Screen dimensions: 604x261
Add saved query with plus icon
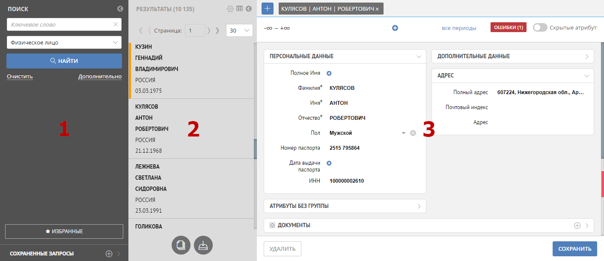[x=109, y=254]
